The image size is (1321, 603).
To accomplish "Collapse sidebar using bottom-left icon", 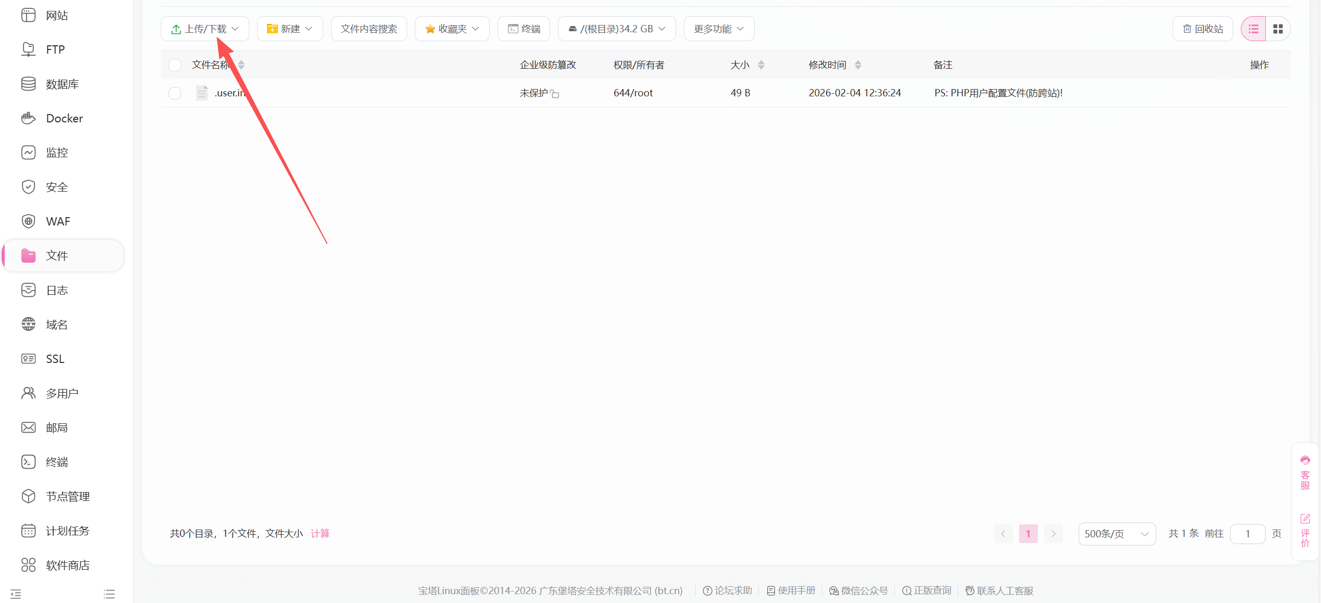I will (16, 594).
